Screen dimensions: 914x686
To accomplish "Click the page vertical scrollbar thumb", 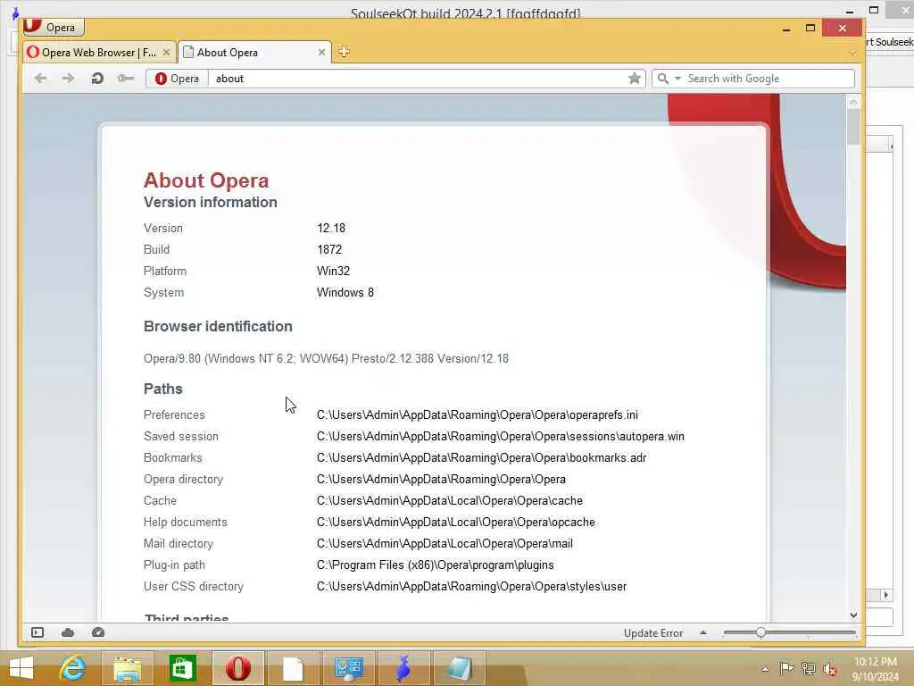I will [853, 127].
